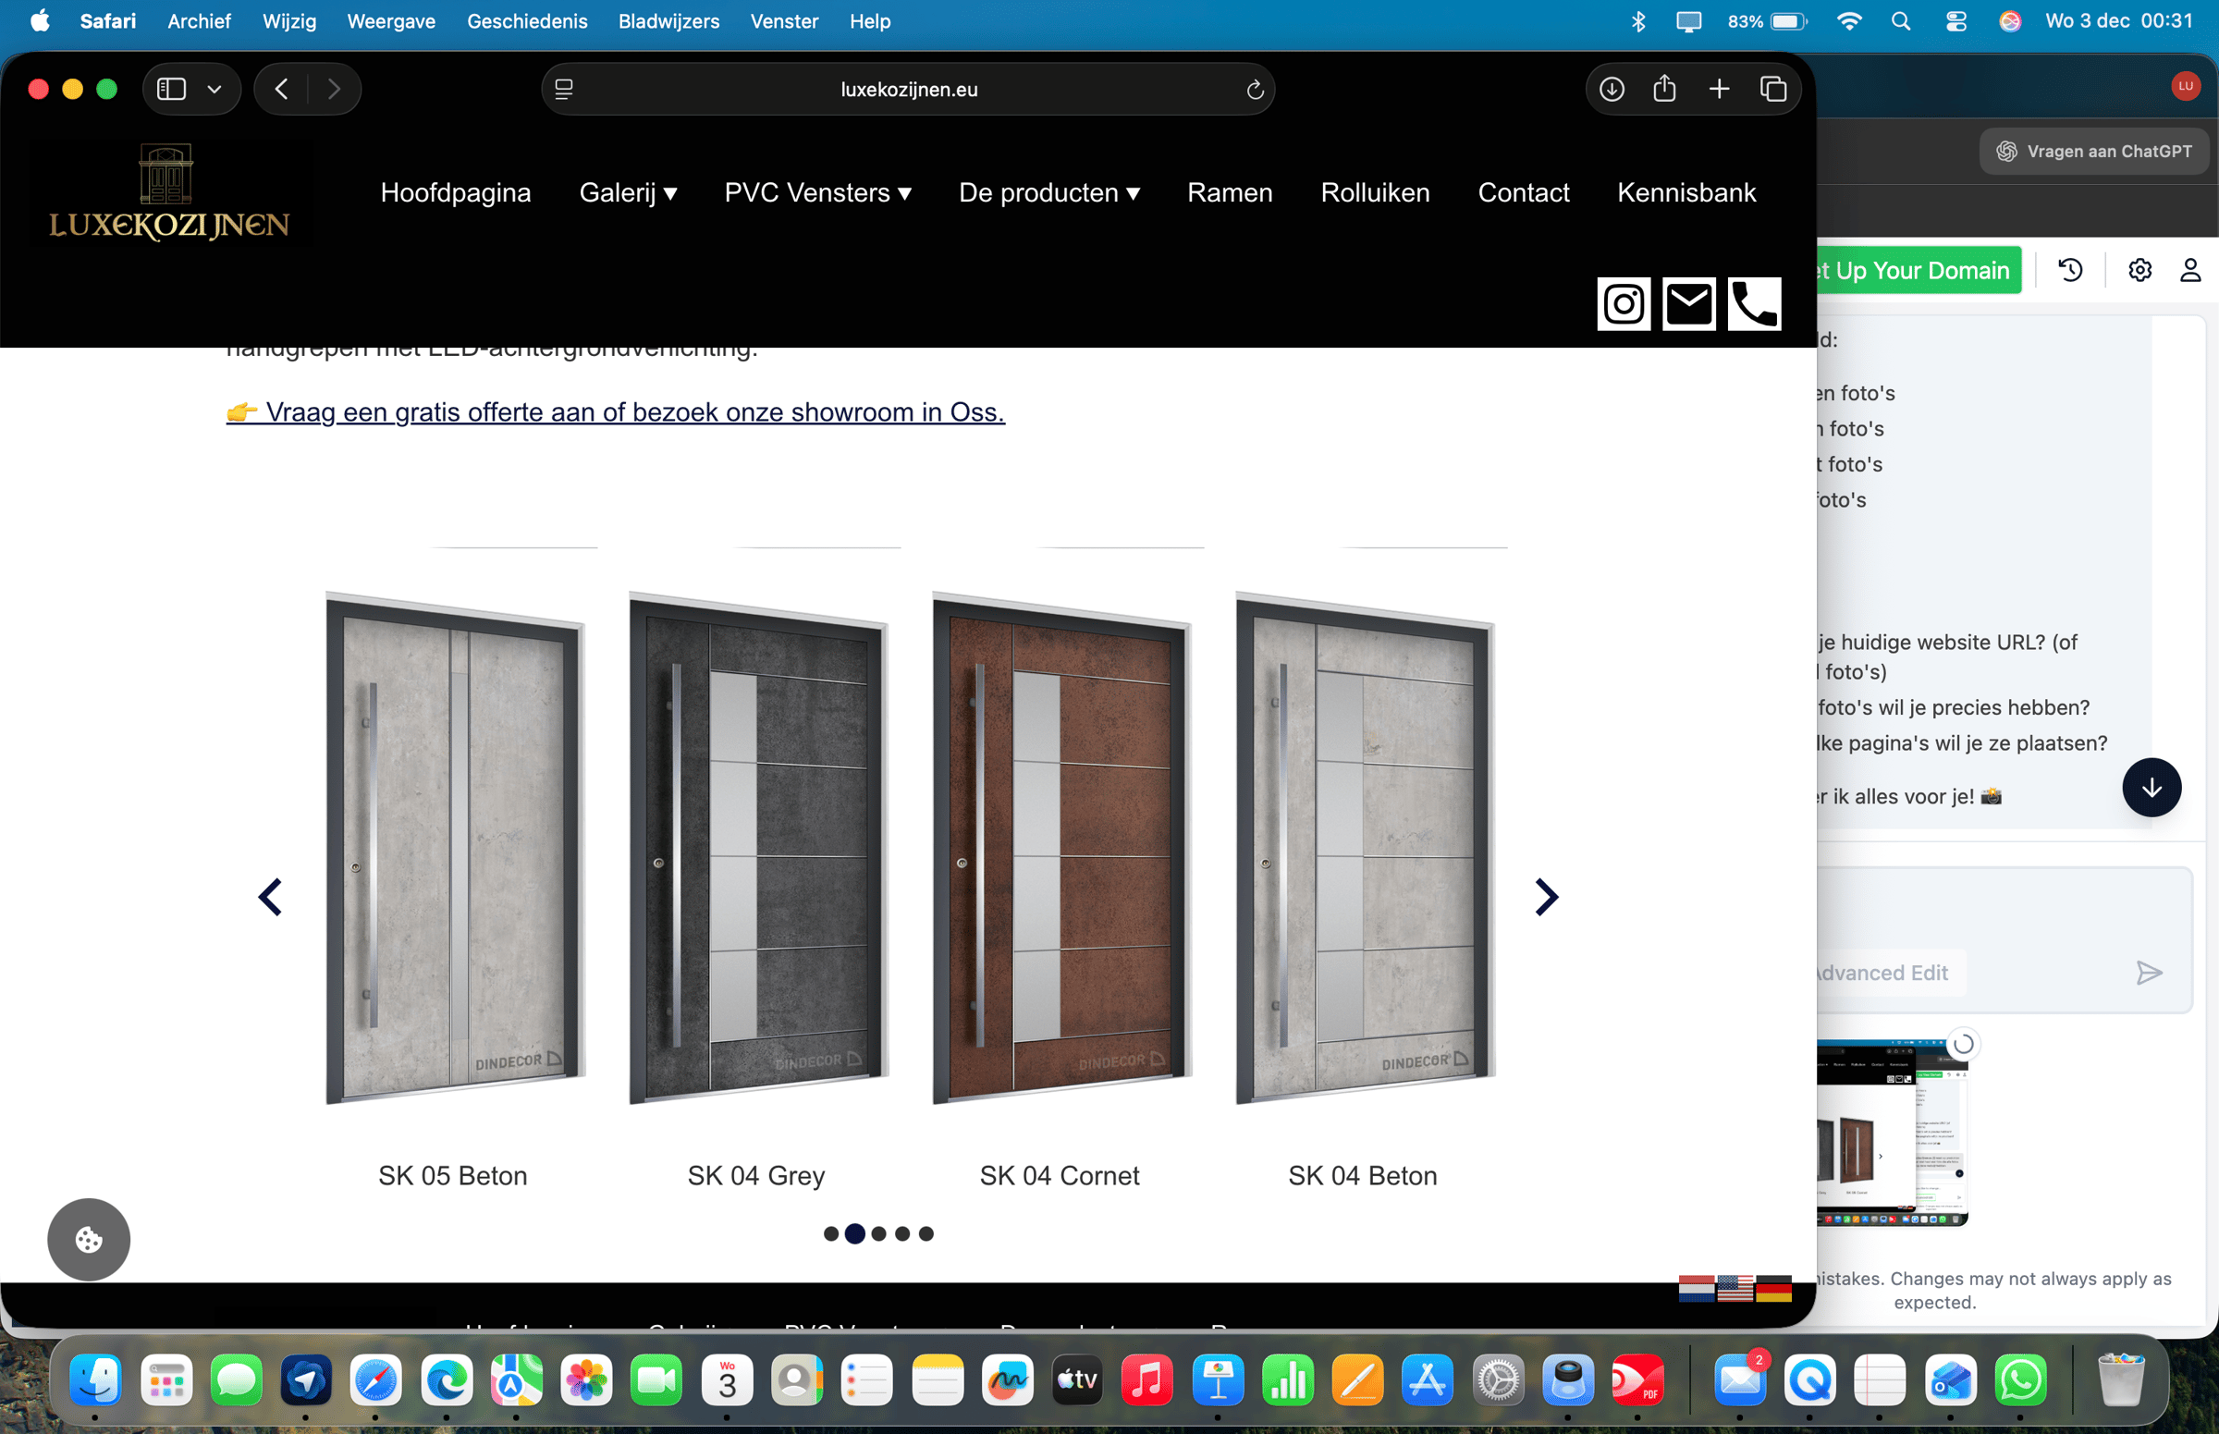Click the email envelope icon in the header
Viewport: 2219px width, 1434px height.
1689,303
